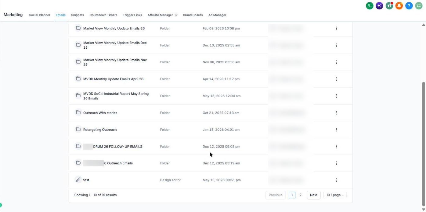
Task: Open the orange notifications bell
Action: click(x=399, y=5)
